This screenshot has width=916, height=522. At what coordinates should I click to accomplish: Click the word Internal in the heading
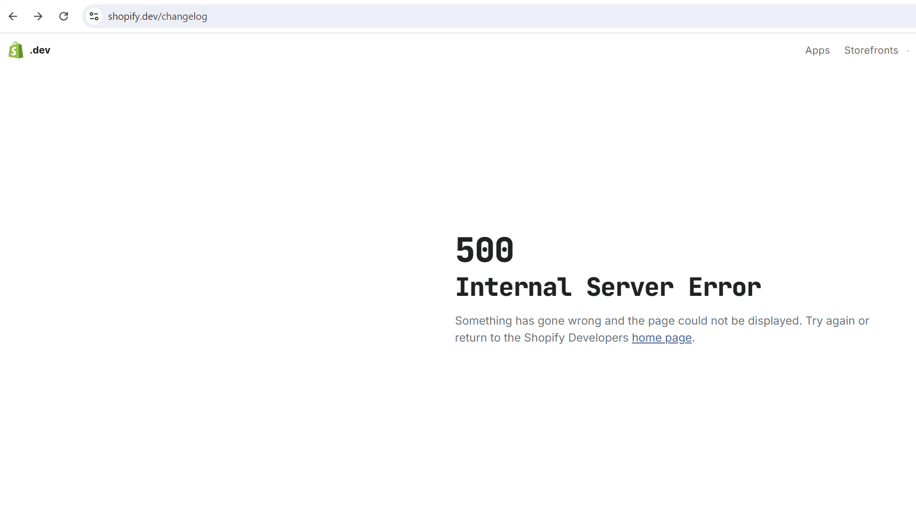pyautogui.click(x=513, y=287)
